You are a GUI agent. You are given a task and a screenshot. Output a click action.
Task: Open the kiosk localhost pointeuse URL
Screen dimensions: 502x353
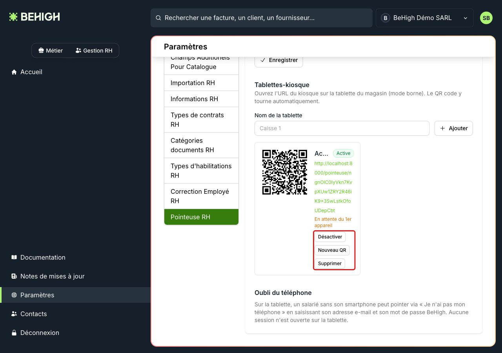[x=333, y=187]
